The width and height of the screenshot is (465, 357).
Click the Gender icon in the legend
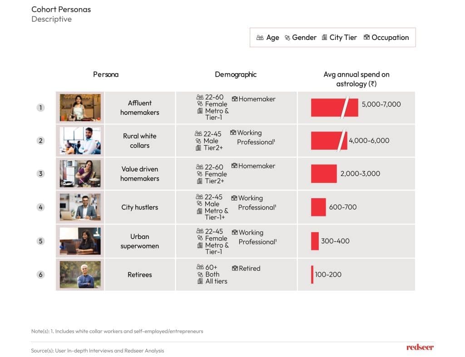pos(287,38)
